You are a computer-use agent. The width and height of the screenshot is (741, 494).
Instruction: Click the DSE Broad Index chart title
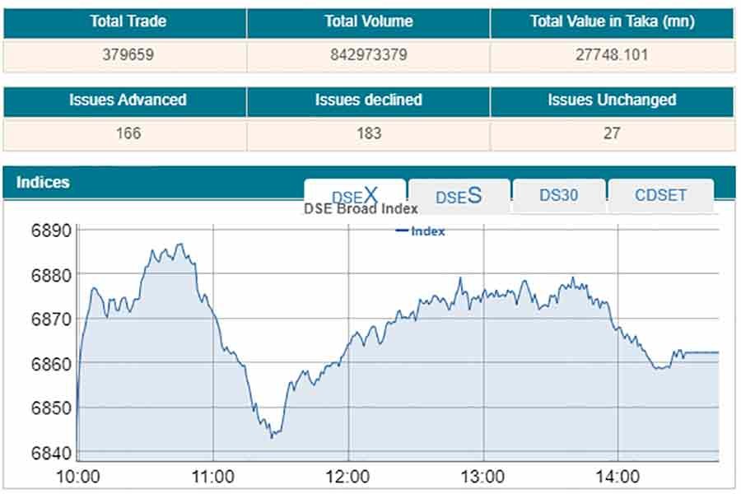tap(361, 209)
